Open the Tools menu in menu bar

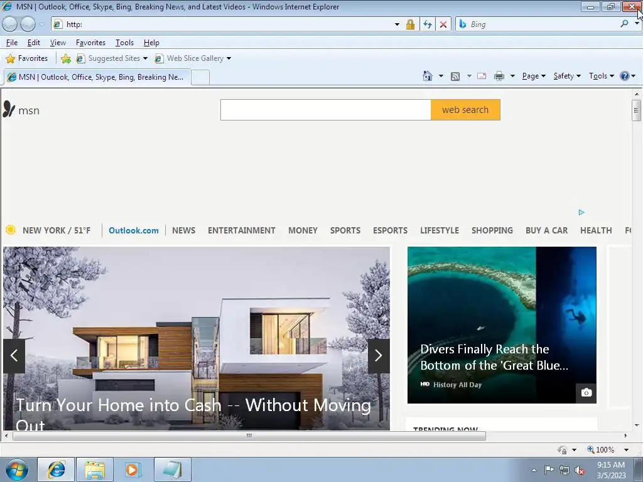[x=124, y=43]
